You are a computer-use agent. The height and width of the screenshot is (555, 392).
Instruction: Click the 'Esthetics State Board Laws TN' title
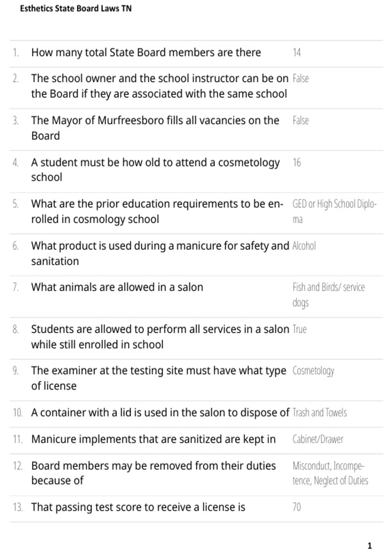tap(76, 8)
